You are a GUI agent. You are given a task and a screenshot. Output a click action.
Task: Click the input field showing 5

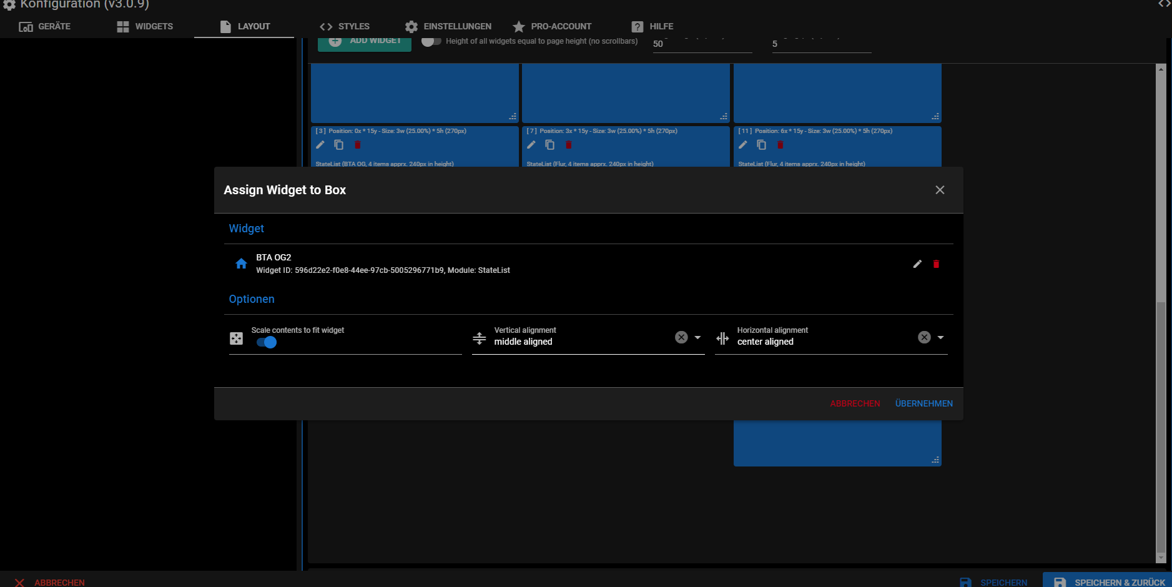pyautogui.click(x=822, y=44)
